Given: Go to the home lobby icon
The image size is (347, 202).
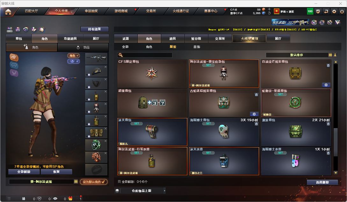Looking at the screenshot, I should click(8, 11).
